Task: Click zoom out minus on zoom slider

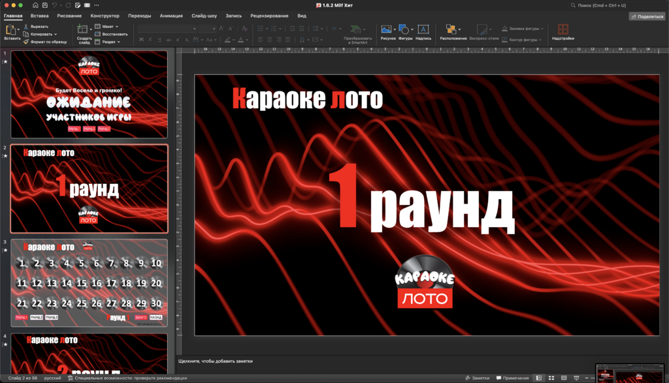Action: pos(586,378)
